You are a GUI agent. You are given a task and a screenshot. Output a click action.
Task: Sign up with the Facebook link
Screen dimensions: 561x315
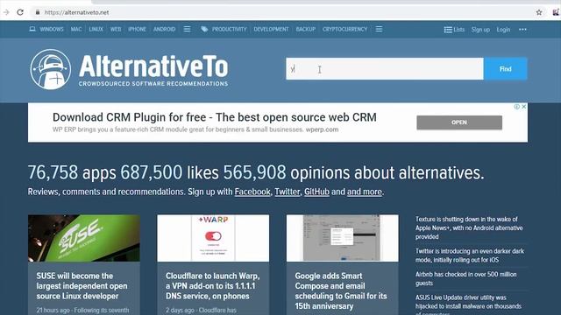tap(252, 192)
